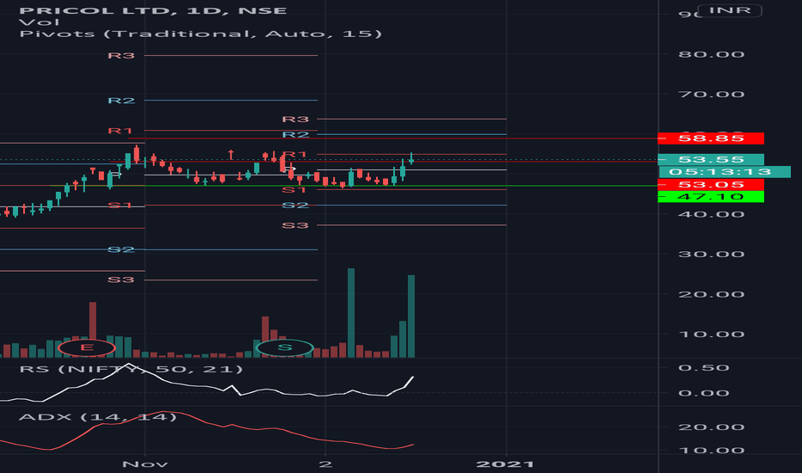Click the 0.50 RS scale label

[704, 368]
